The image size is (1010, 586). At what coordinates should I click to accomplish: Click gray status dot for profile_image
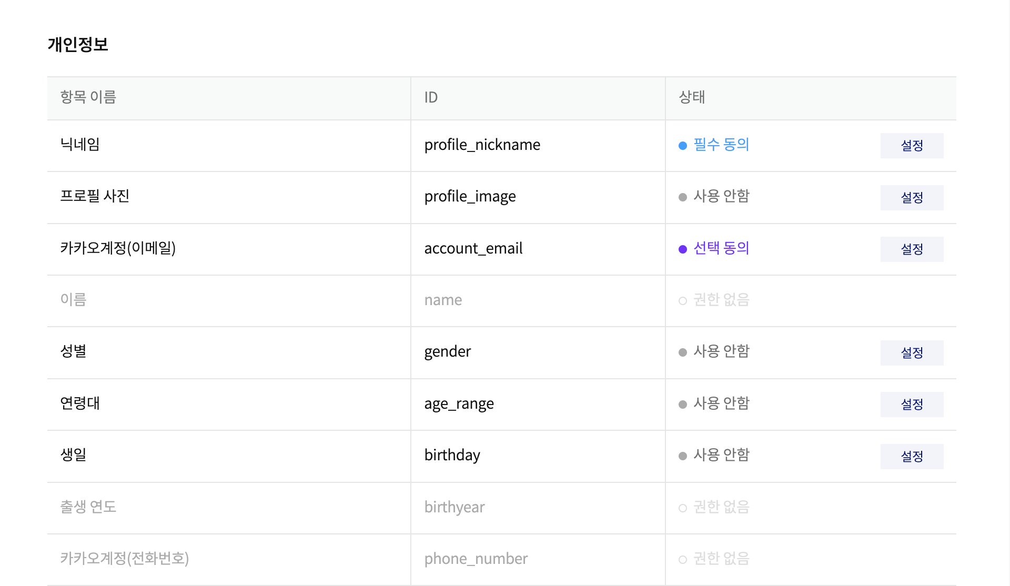[x=683, y=197]
